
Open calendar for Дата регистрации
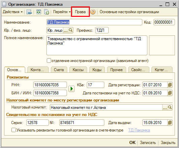click(170, 85)
